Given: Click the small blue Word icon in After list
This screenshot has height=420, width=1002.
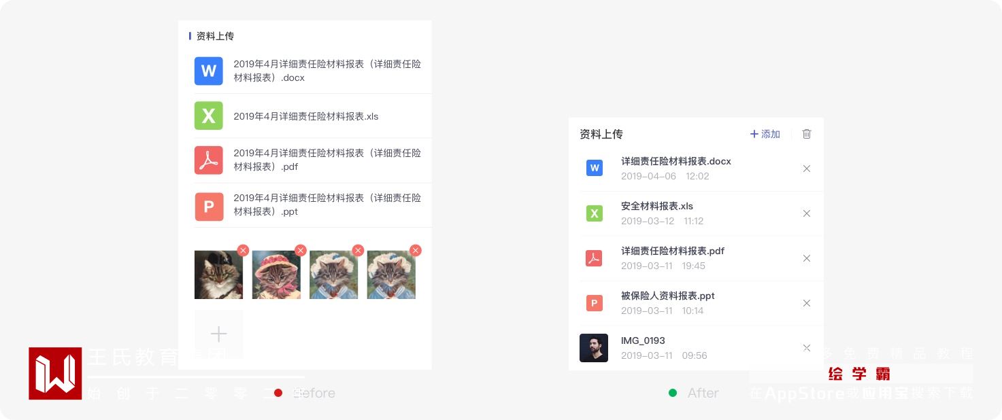Looking at the screenshot, I should pos(595,168).
